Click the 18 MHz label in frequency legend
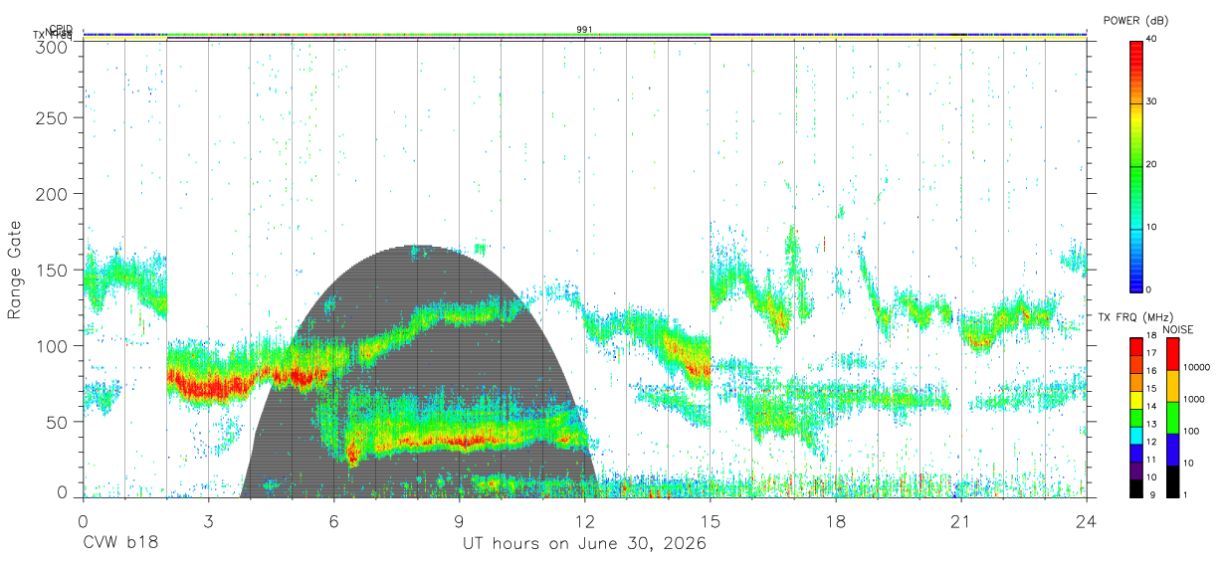 tap(1152, 336)
